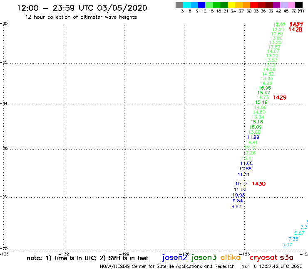Click the red swatch in the wave height scale
This screenshot has width=308, height=270.
tap(254, 5)
